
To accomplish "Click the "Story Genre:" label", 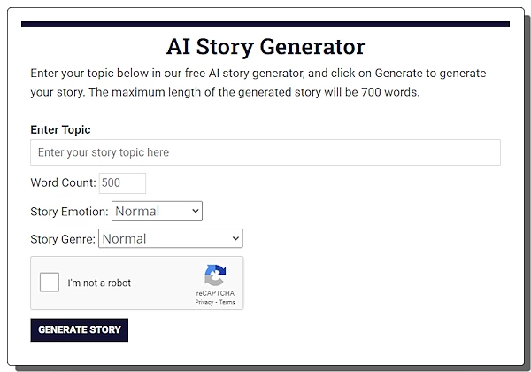I will (63, 239).
